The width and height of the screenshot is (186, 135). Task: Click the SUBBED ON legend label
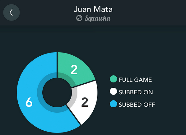[136, 92]
